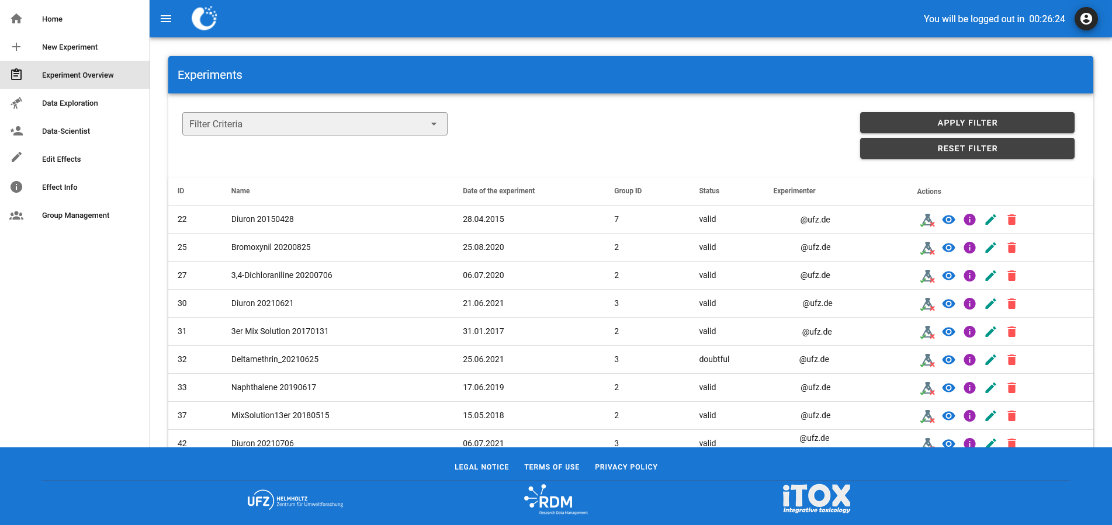Image resolution: width=1112 pixels, height=525 pixels.
Task: Open Data-Scientist page
Action: click(x=74, y=131)
